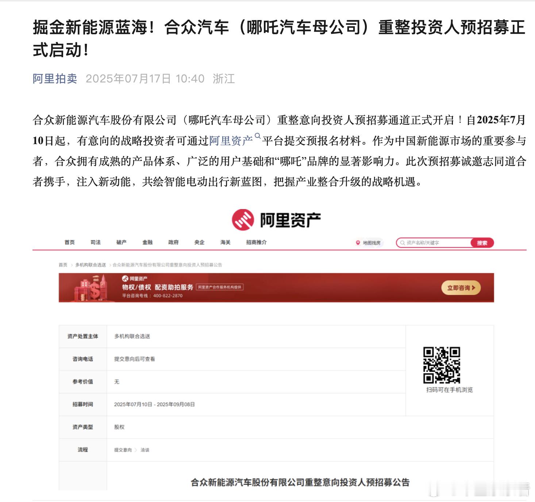Click the announcement title breadcrumb
Image resolution: width=535 pixels, height=502 pixels.
point(167,265)
